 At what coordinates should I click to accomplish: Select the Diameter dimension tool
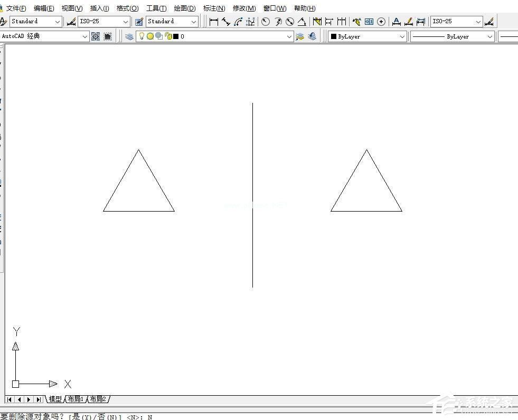click(x=290, y=22)
